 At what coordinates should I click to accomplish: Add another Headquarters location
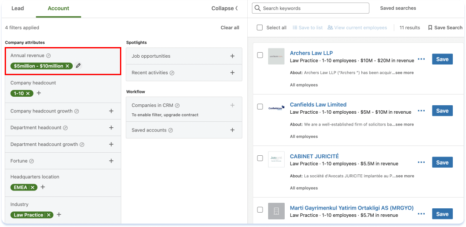(x=43, y=187)
